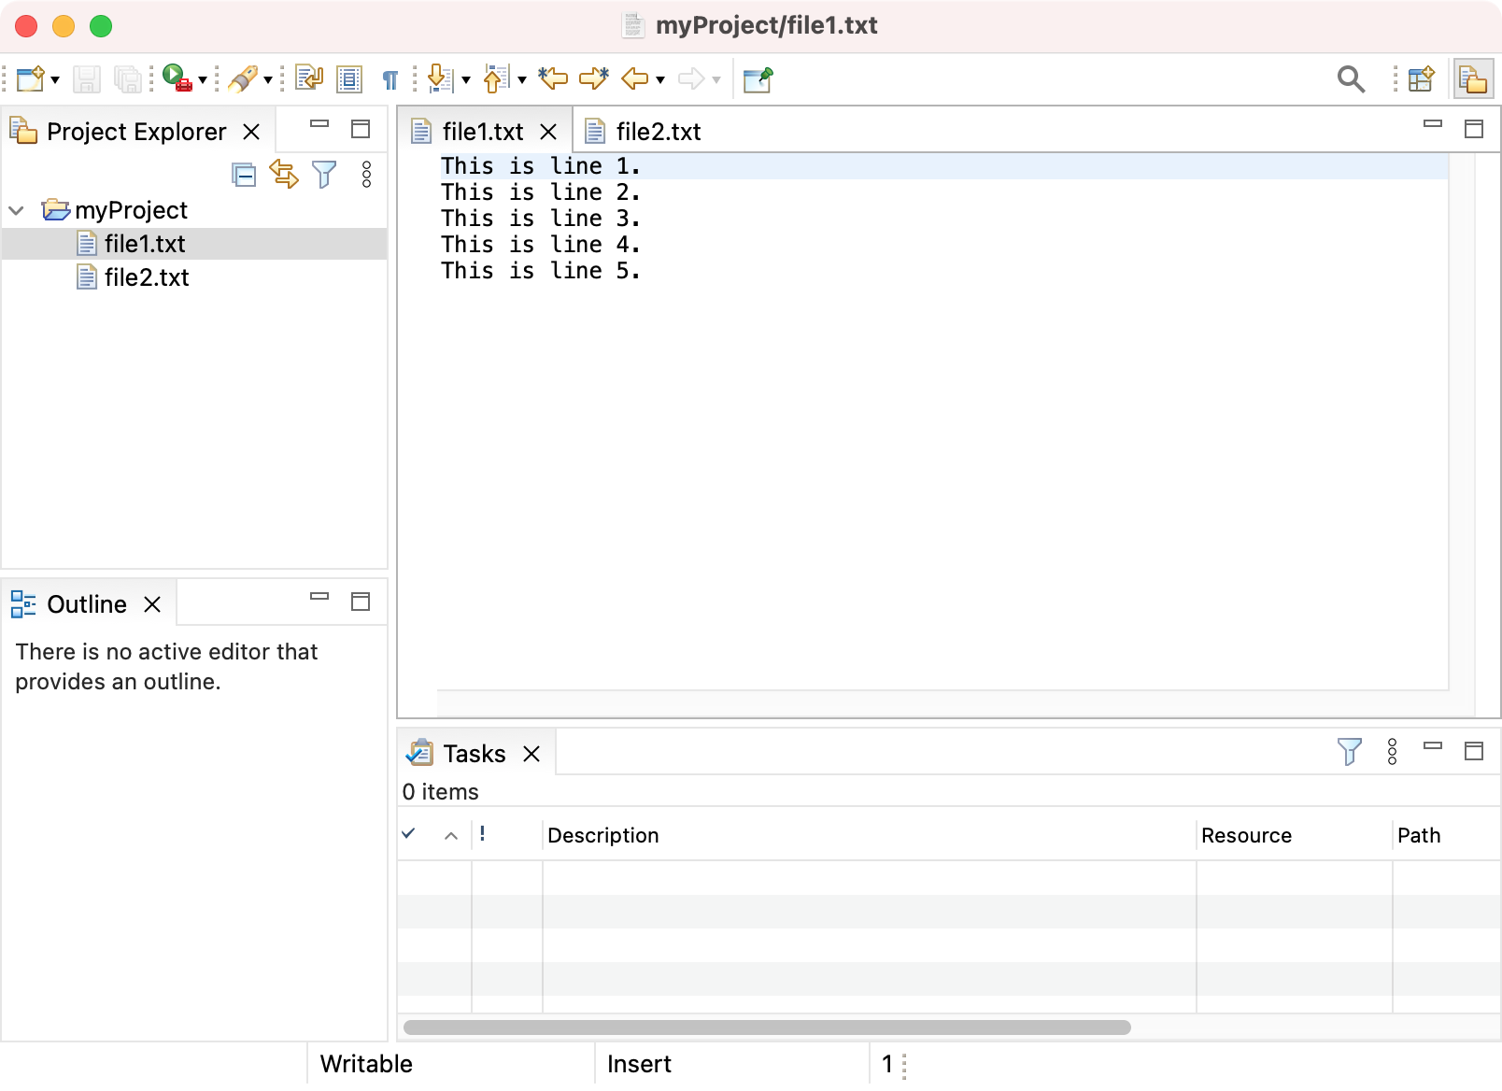Open Project Explorer View Menu dots
The image size is (1502, 1091).
tap(366, 174)
